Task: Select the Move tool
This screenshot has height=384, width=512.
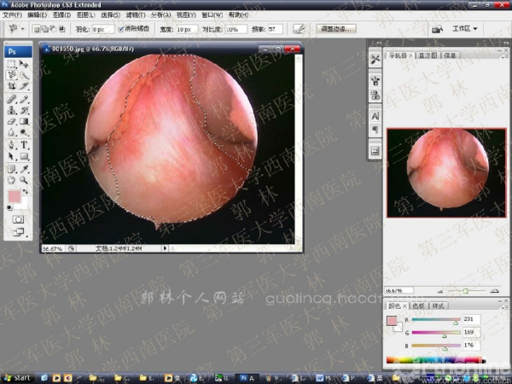Action: [25, 64]
